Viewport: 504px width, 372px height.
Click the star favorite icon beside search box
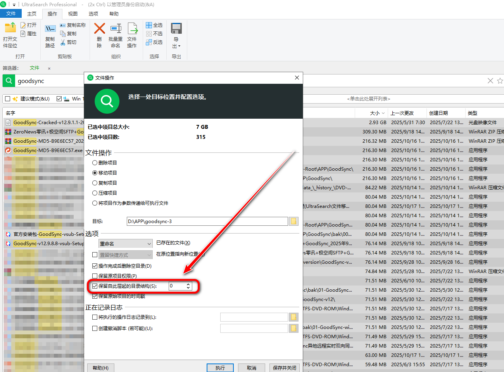pos(500,81)
